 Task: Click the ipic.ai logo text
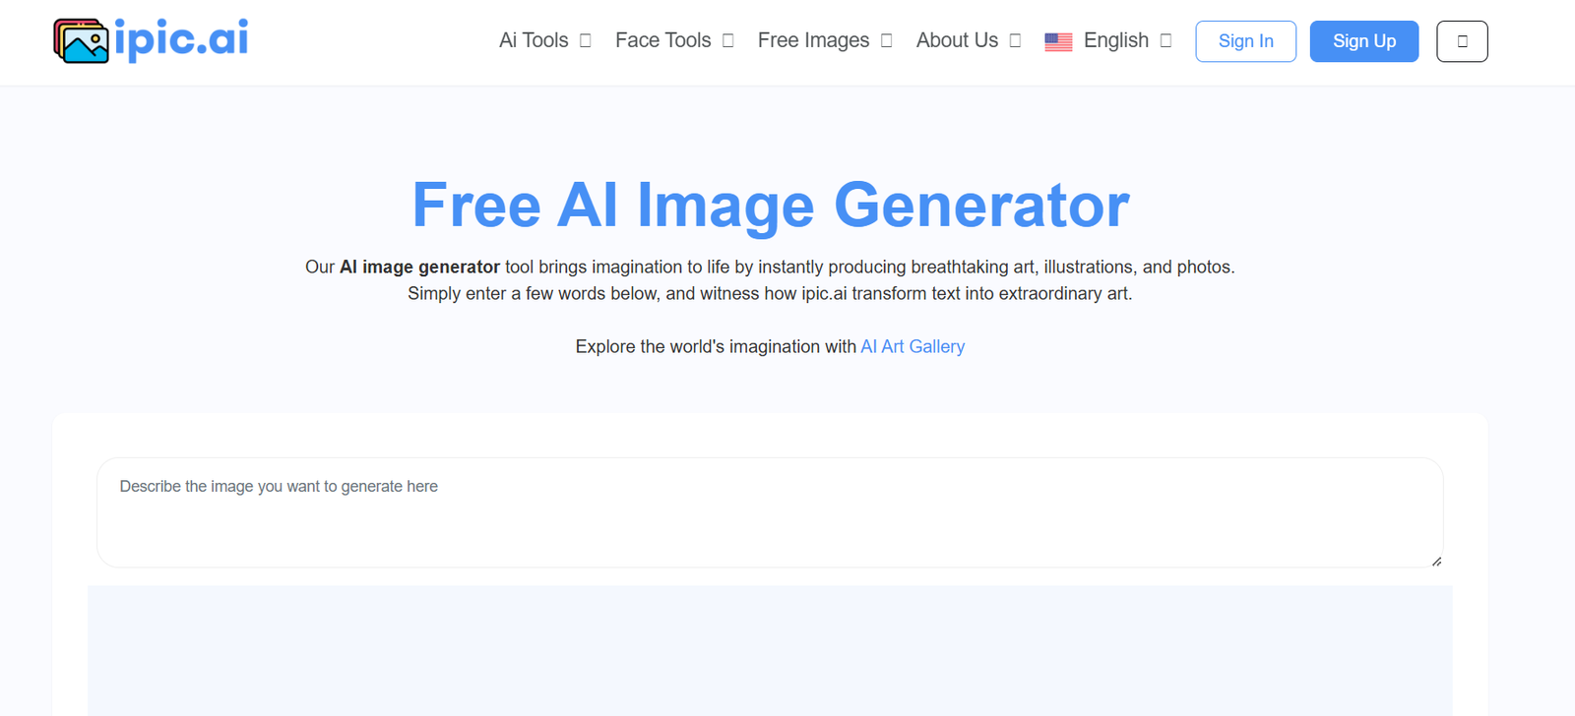click(181, 39)
